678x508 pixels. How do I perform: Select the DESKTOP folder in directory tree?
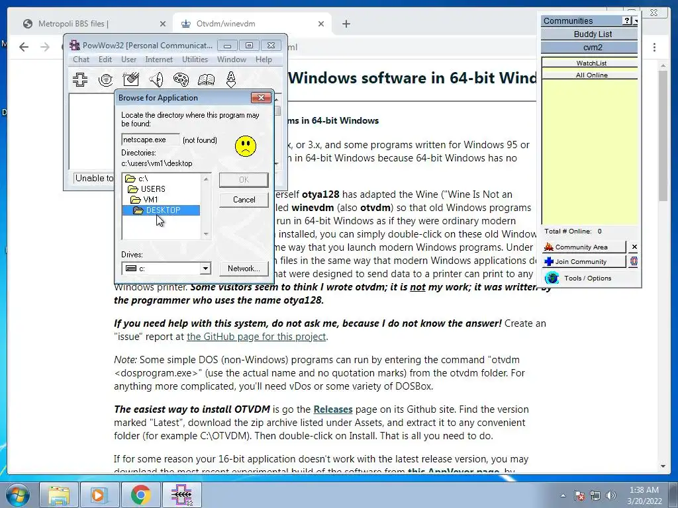162,210
